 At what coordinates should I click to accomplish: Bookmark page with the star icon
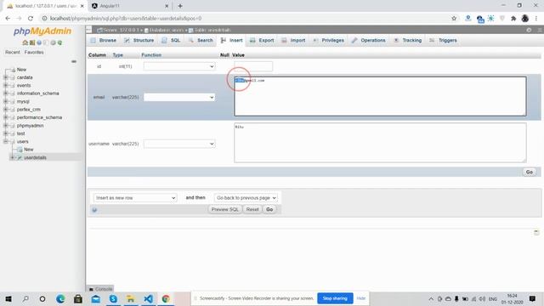pyautogui.click(x=454, y=19)
